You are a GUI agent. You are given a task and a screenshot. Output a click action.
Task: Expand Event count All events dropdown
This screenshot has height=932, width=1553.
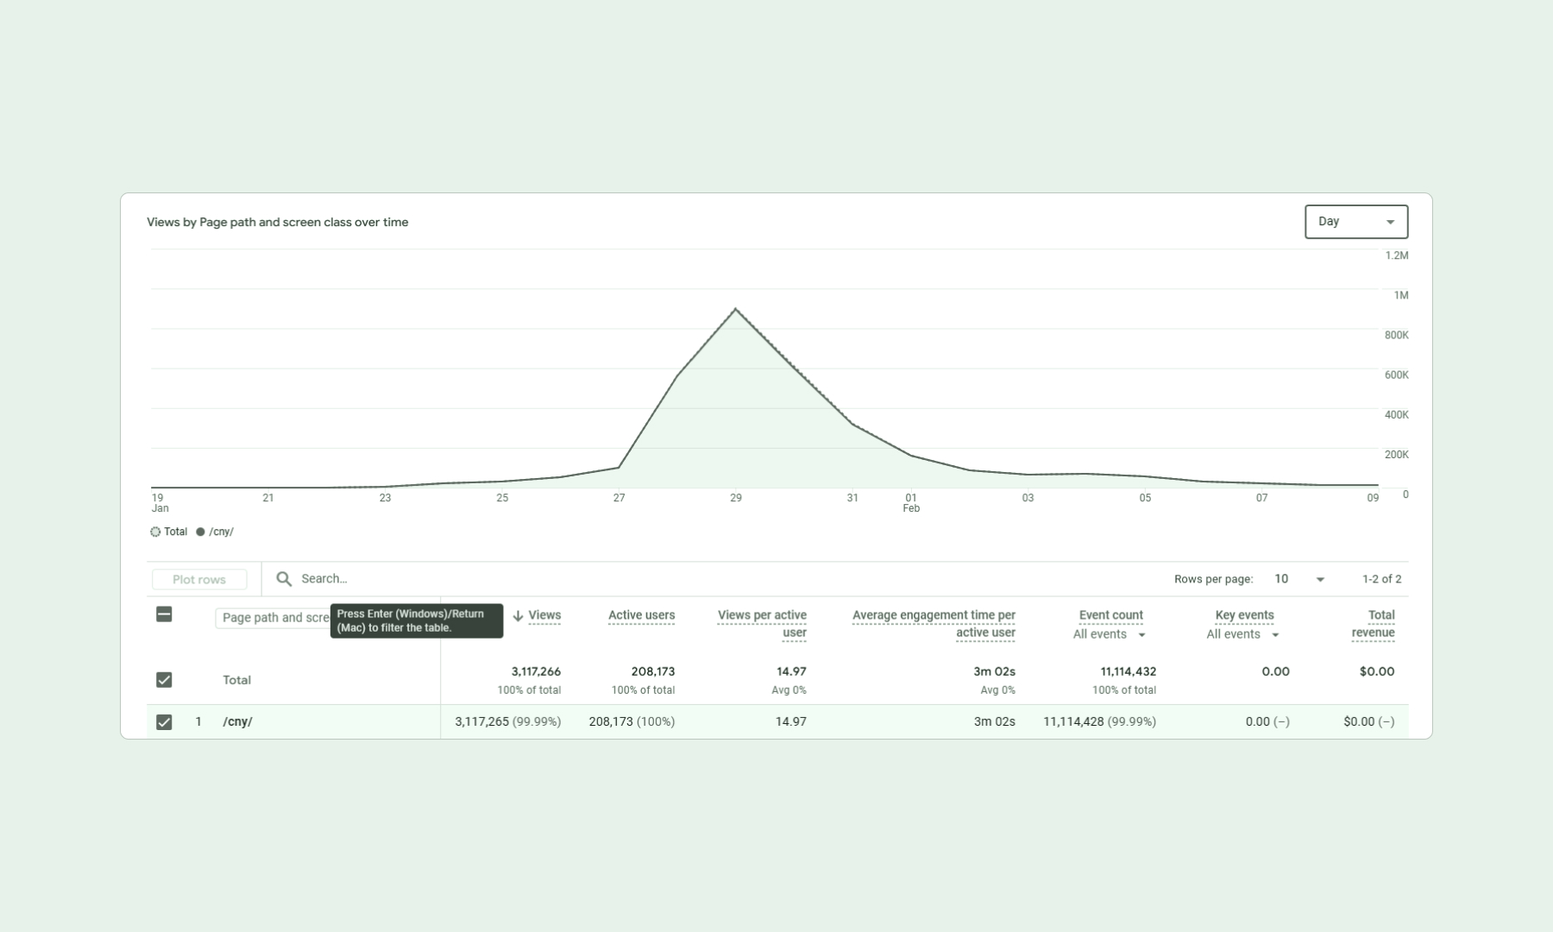1110,634
